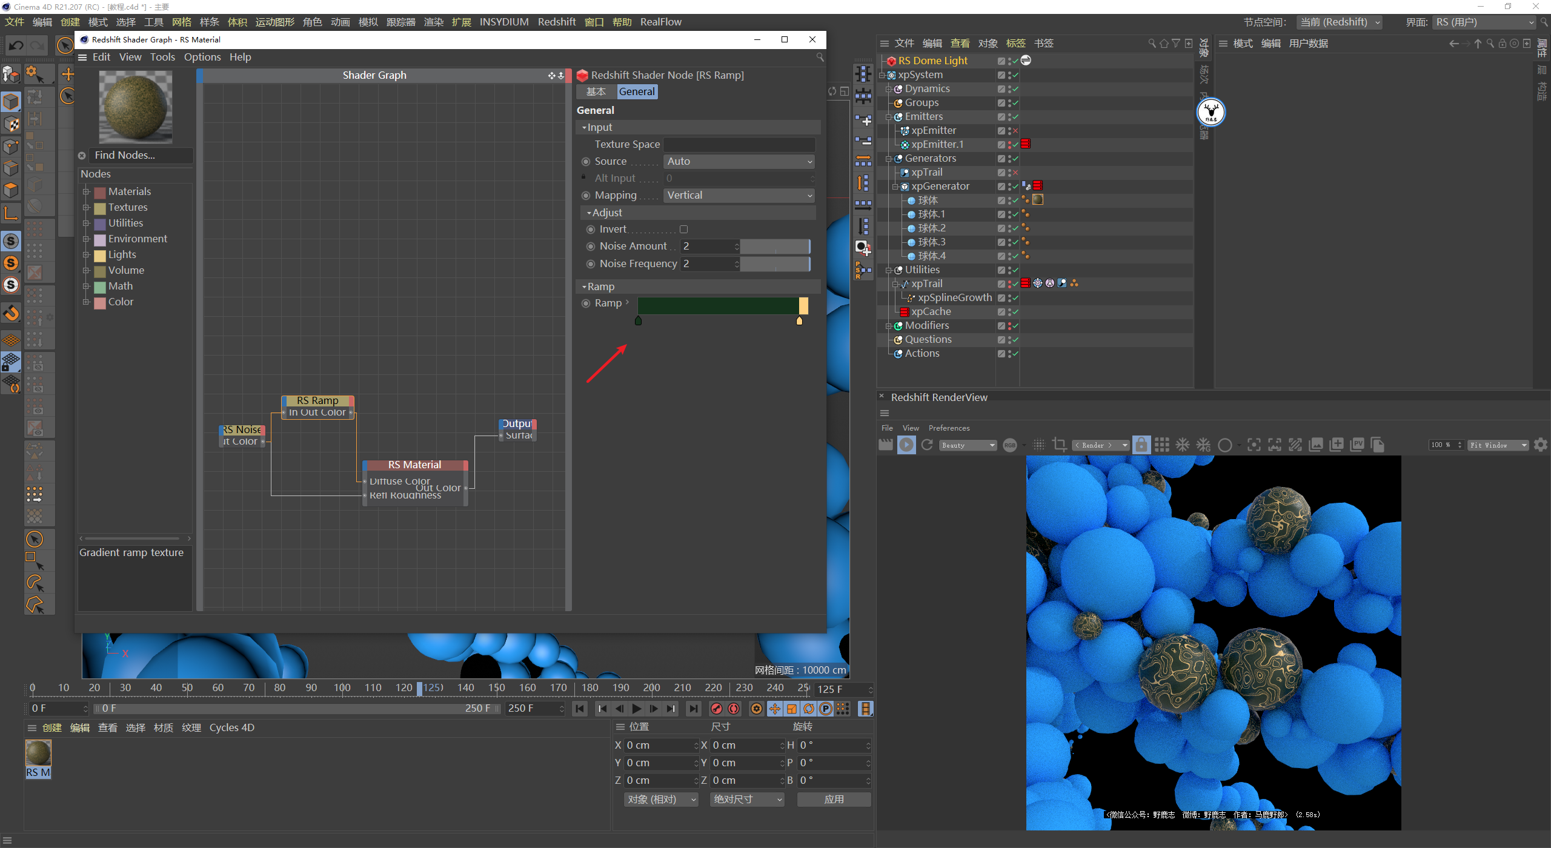Select the xpCache object in Object Manager

click(931, 312)
